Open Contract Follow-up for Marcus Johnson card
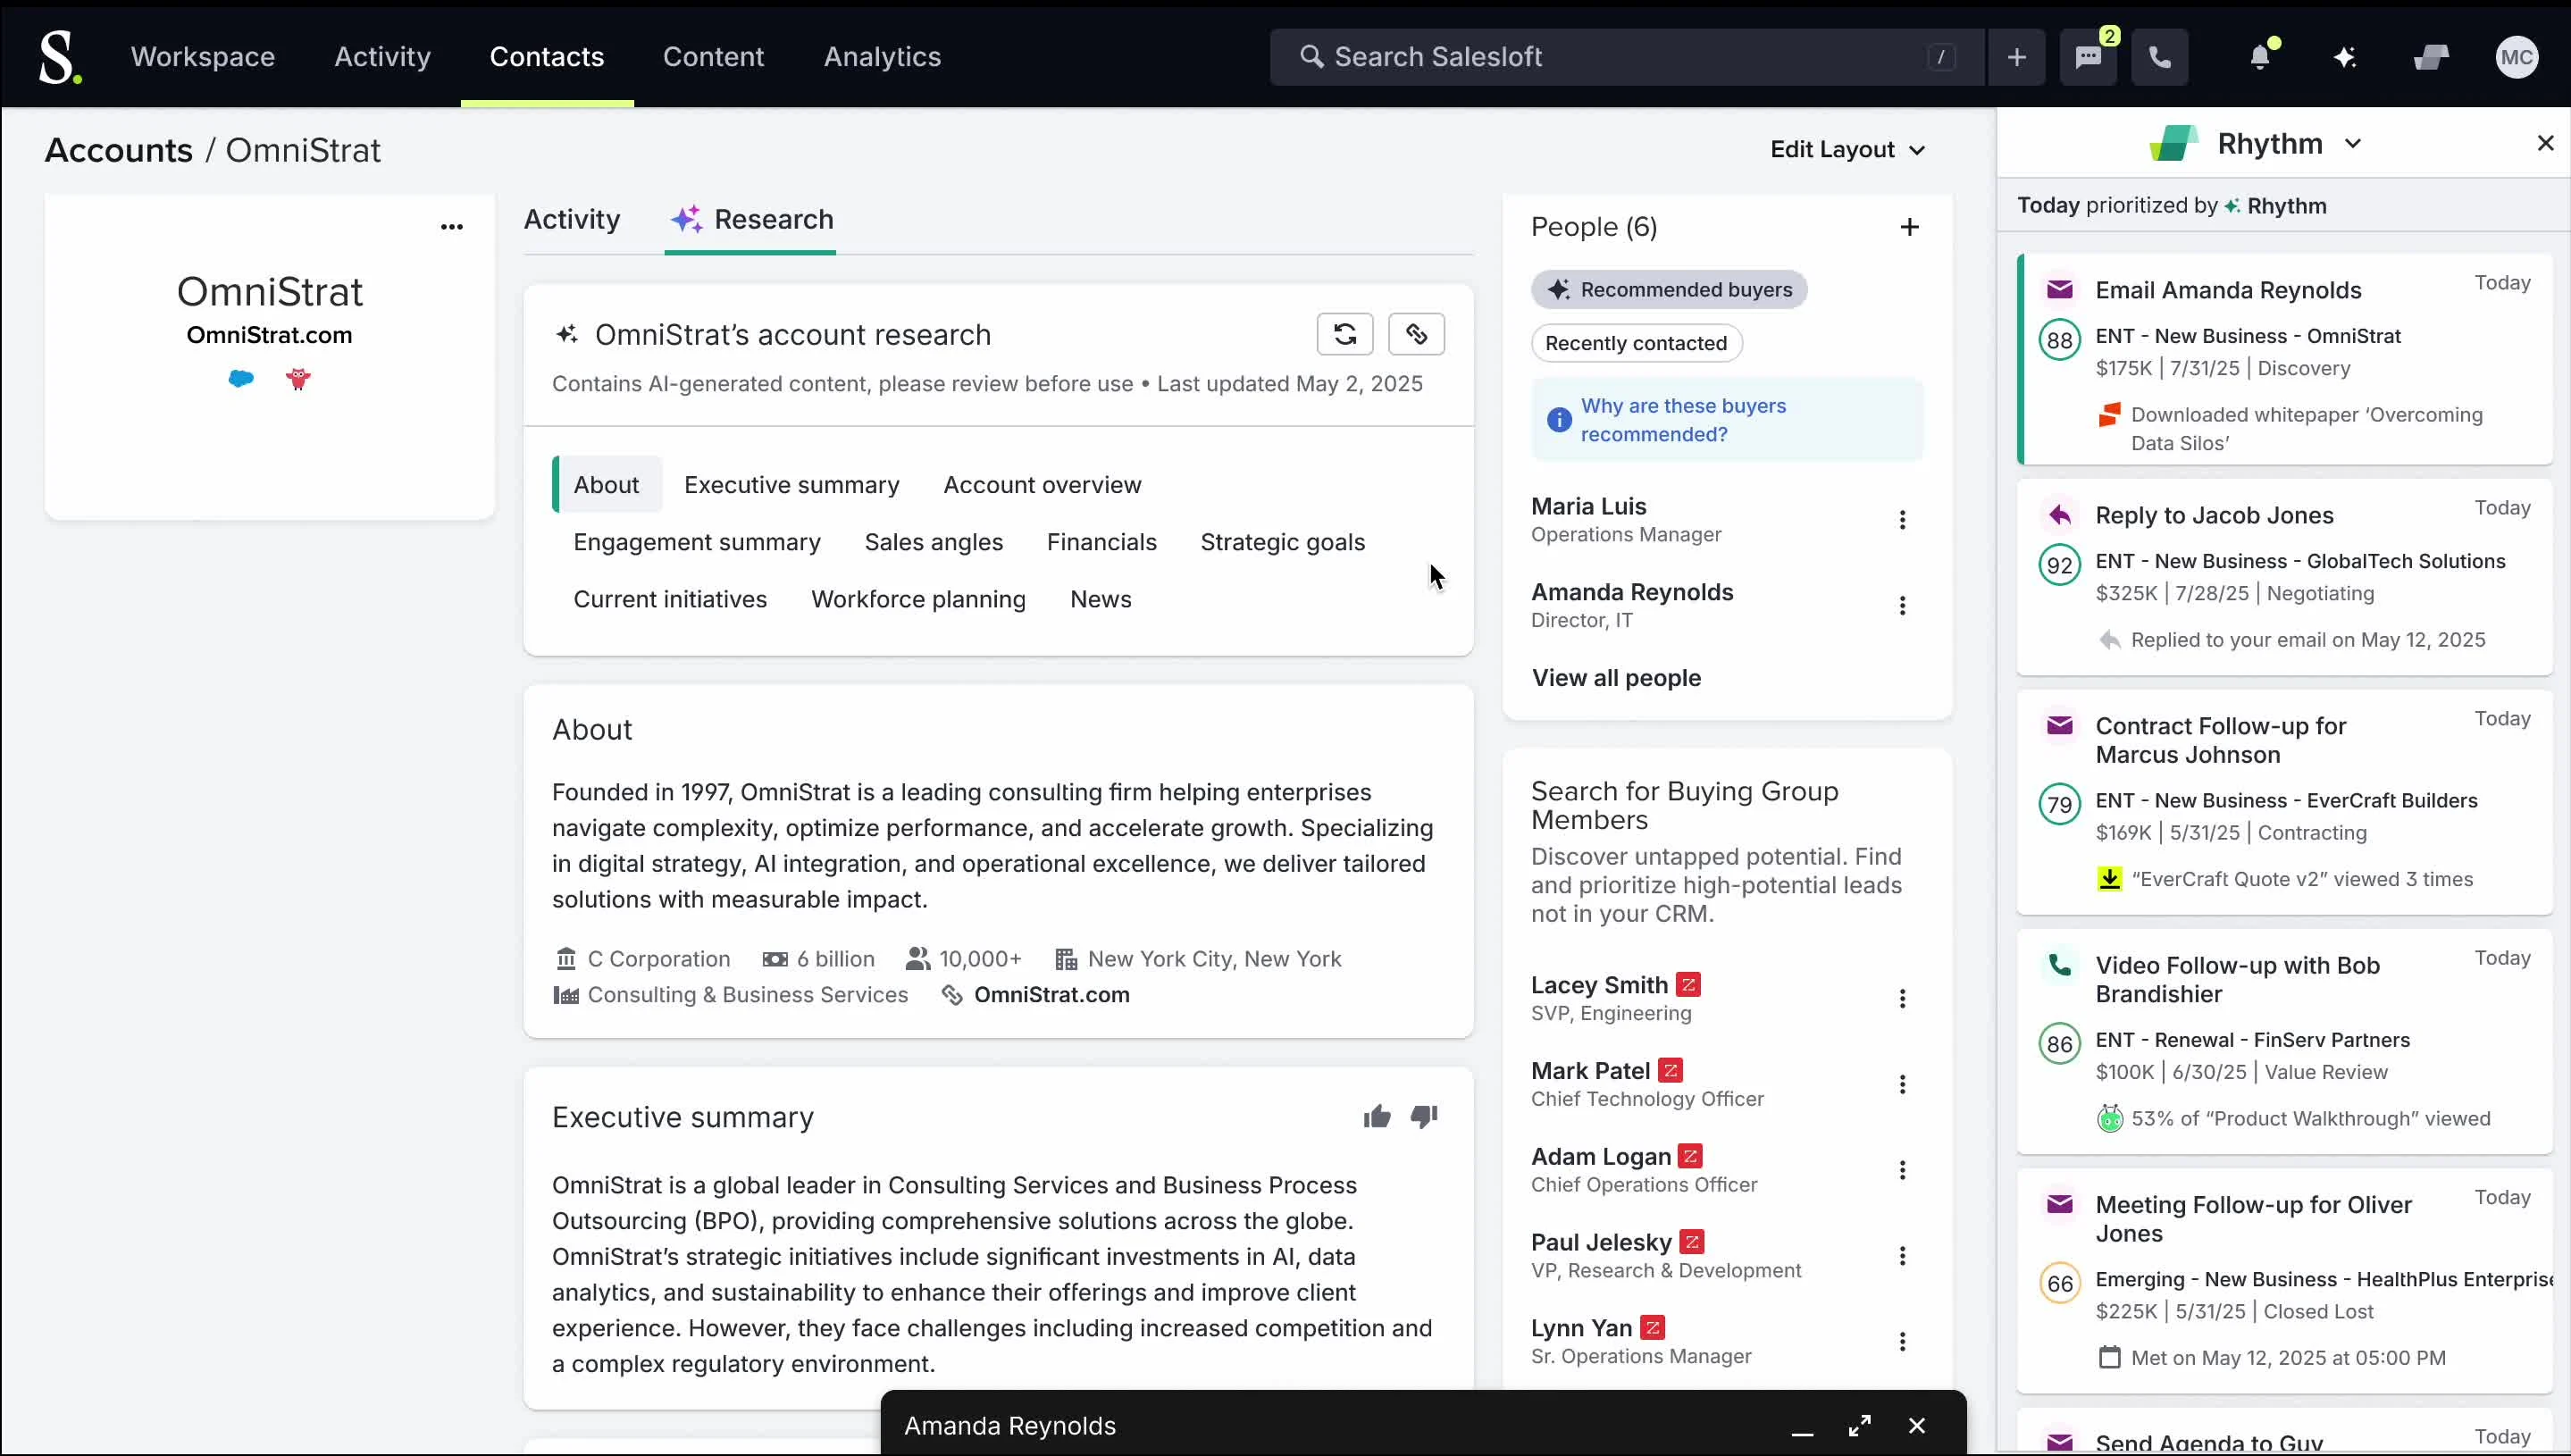This screenshot has height=1456, width=2571. tap(2284, 803)
